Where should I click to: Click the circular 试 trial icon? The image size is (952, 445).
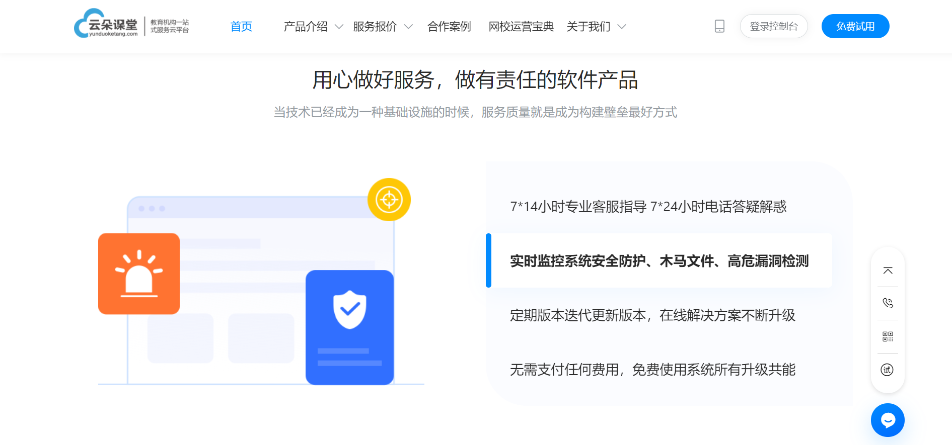pos(887,370)
